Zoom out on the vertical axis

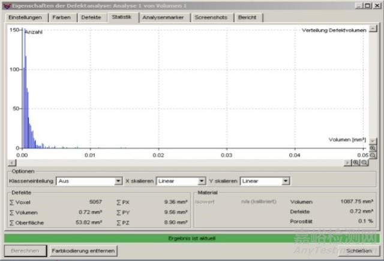click(373, 154)
